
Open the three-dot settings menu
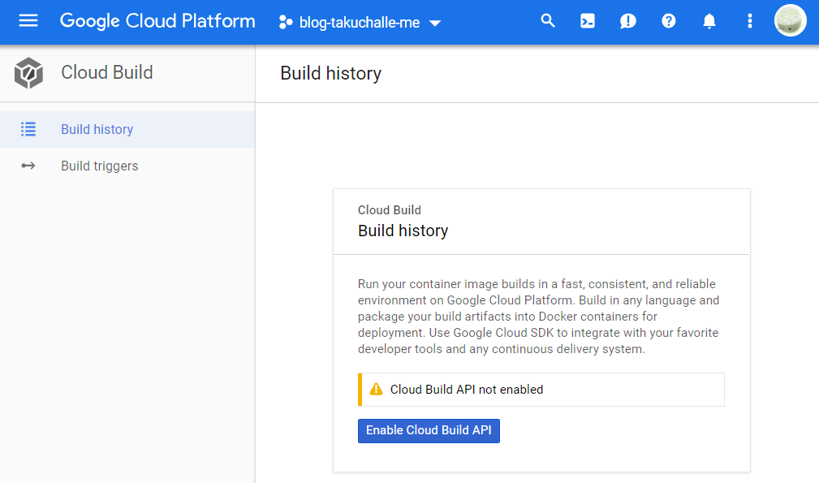pos(749,21)
